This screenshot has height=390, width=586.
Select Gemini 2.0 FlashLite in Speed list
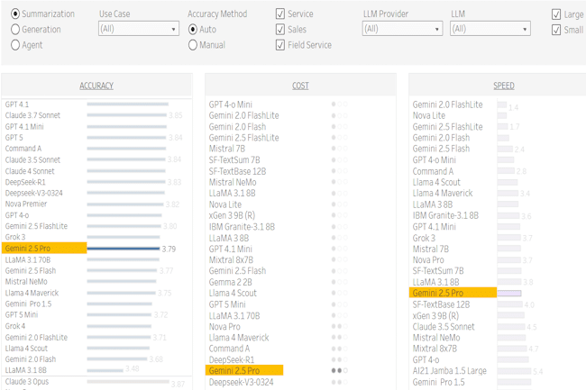click(447, 104)
